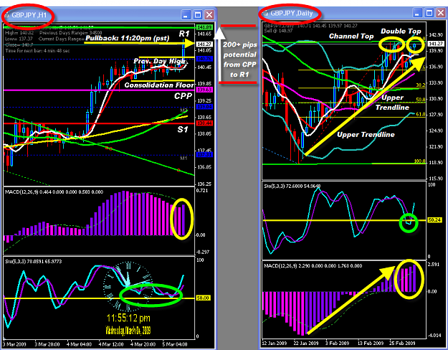This screenshot has height=350, width=448.
Task: Click the '13 Feb 2009' date axis label
Action: click(x=371, y=343)
